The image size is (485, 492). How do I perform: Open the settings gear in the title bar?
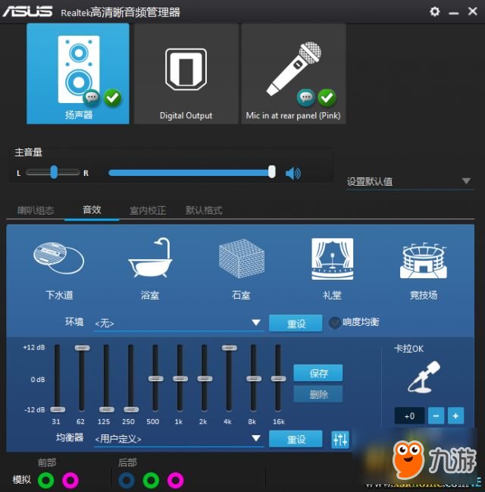click(x=434, y=11)
